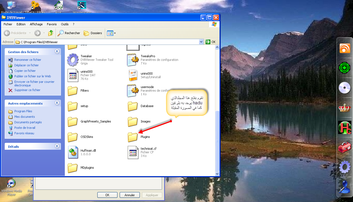Viewport: 353px width, 202px height.
Task: Expand the Détails panel
Action: click(57, 146)
